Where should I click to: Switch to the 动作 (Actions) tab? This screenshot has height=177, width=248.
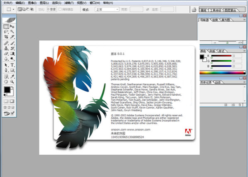tap(218, 82)
